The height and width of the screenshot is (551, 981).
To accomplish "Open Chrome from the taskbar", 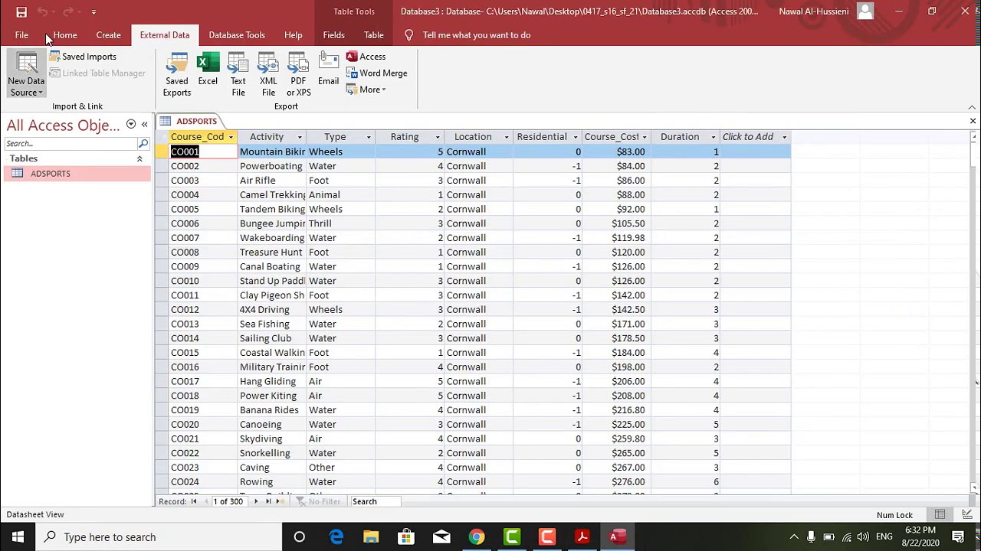I will tap(477, 537).
